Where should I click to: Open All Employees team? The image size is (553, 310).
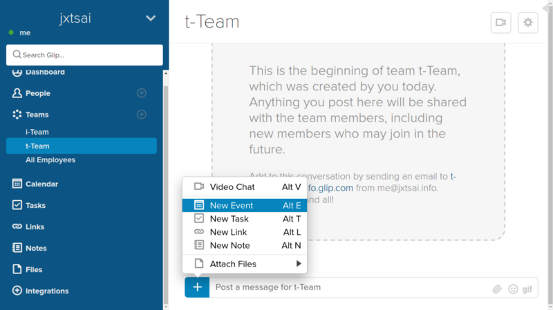(x=50, y=160)
